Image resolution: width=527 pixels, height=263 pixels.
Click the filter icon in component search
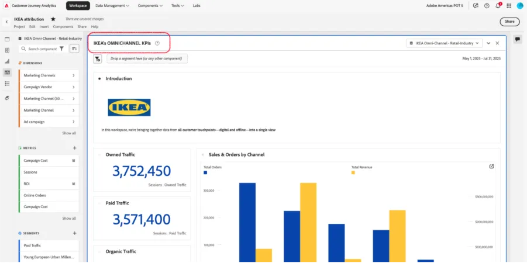click(x=61, y=49)
